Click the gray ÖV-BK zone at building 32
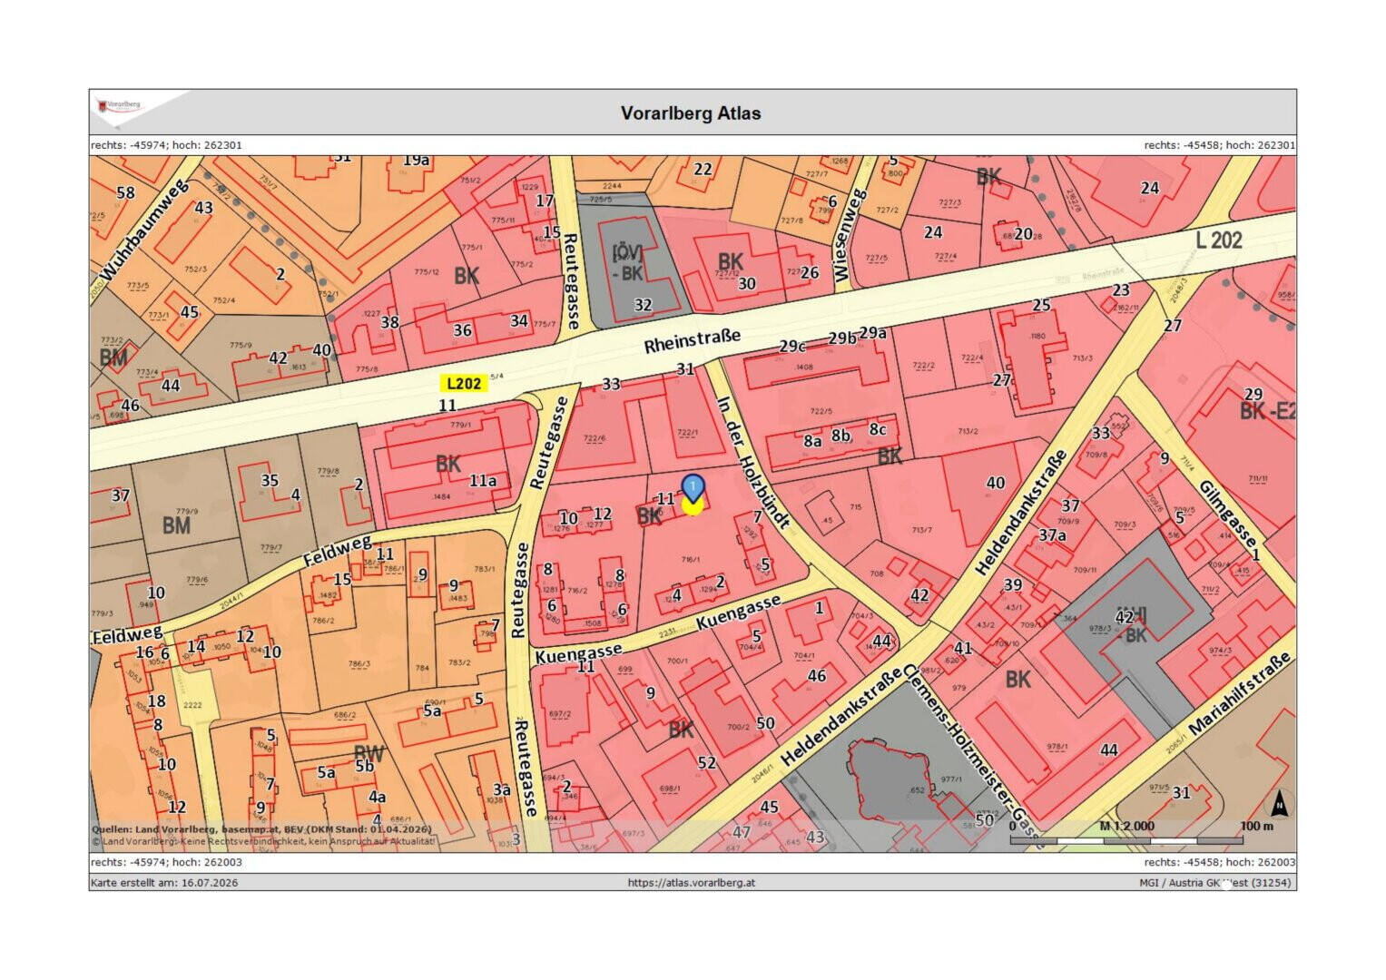Screen dimensions: 1386x980 click(x=626, y=263)
